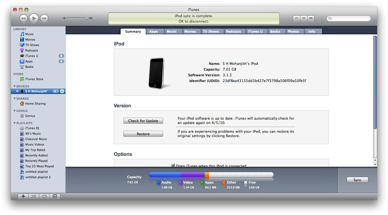The image size is (388, 215).
Task: Click the search magnifier icon
Action: pyautogui.click(x=330, y=18)
